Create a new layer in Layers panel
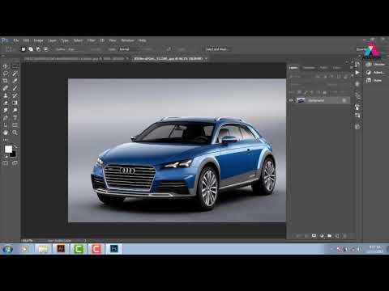 (337, 236)
